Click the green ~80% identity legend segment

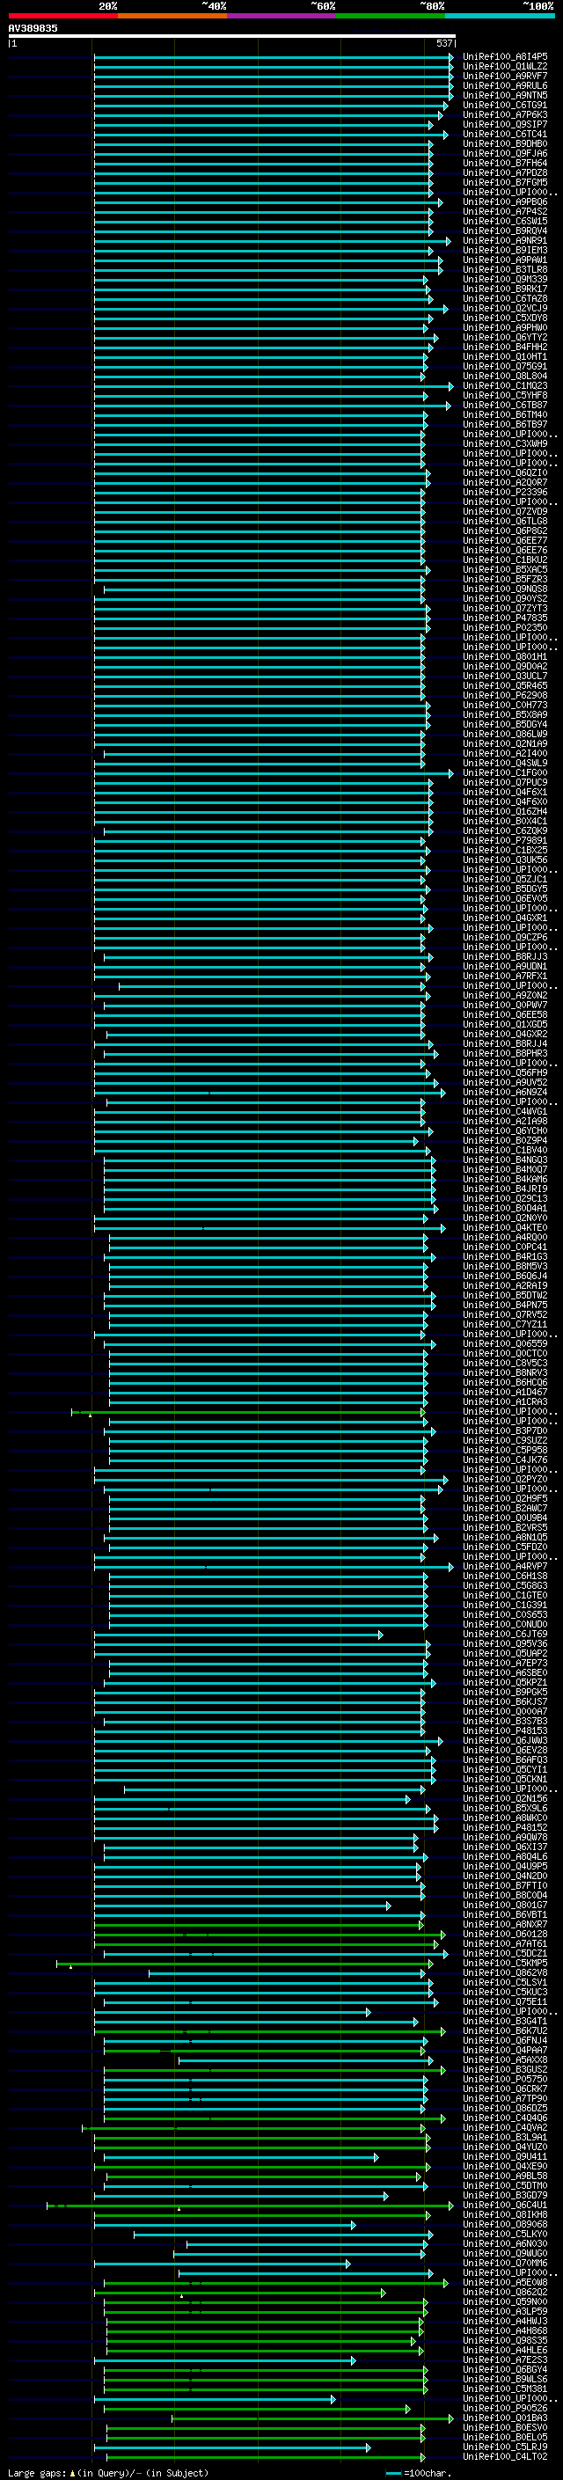click(391, 16)
